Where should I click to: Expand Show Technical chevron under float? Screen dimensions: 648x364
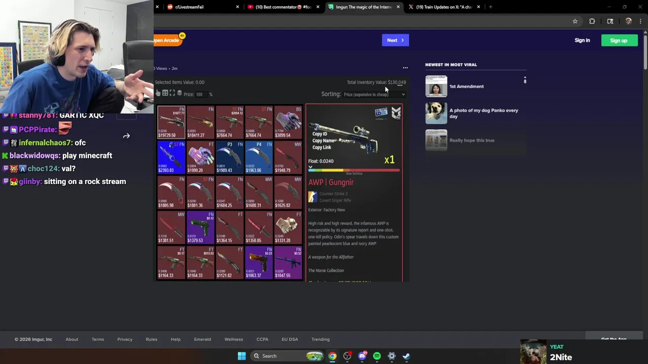pos(310,167)
